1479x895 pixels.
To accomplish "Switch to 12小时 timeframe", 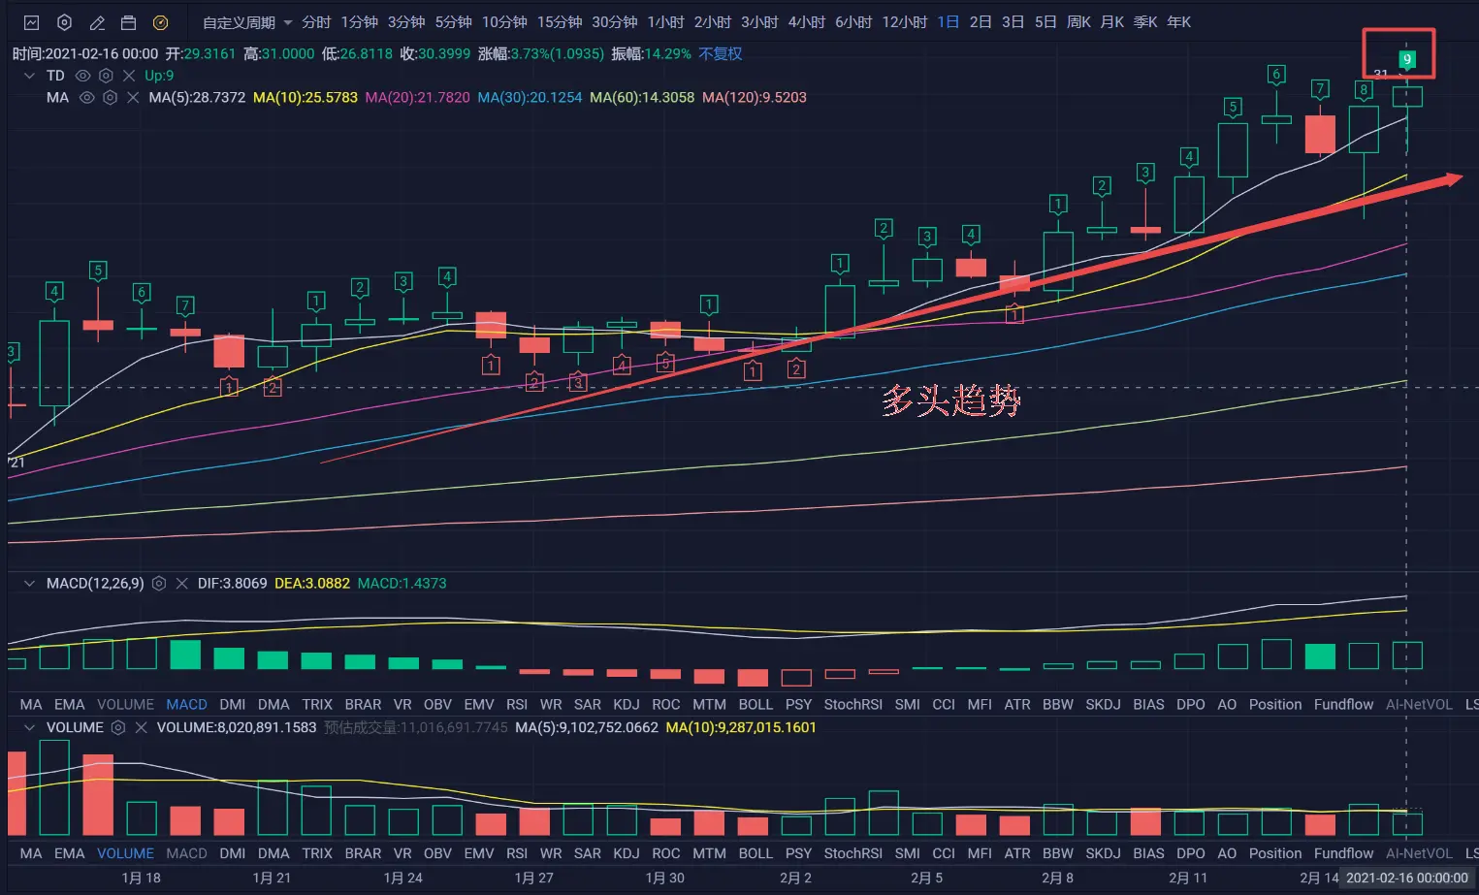I will (904, 22).
